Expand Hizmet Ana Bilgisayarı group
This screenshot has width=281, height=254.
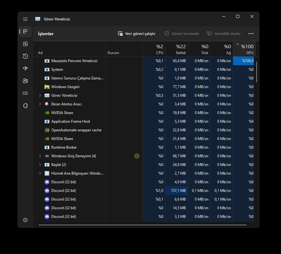[x=40, y=173]
